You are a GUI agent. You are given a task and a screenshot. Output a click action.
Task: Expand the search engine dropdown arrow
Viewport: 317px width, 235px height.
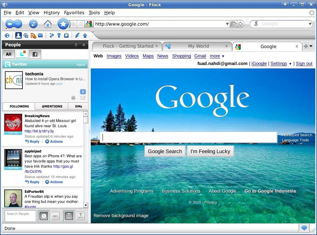click(310, 24)
